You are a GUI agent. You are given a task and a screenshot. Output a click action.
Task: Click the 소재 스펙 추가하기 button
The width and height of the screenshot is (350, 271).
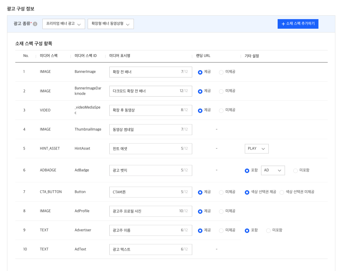[x=298, y=24]
